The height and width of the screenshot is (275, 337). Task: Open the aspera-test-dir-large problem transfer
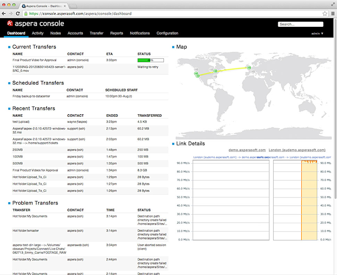tap(39, 249)
